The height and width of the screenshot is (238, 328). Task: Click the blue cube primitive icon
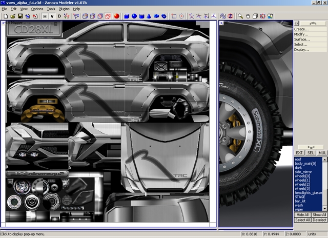(x=126, y=16)
